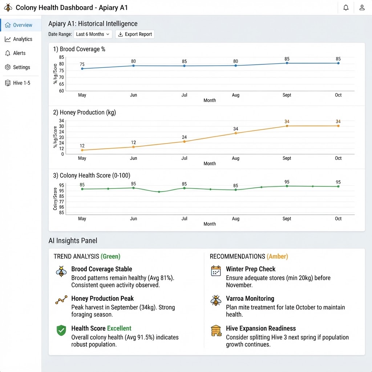Click the Sept data point on Honey Production chart
The width and height of the screenshot is (372, 372).
[x=287, y=126]
